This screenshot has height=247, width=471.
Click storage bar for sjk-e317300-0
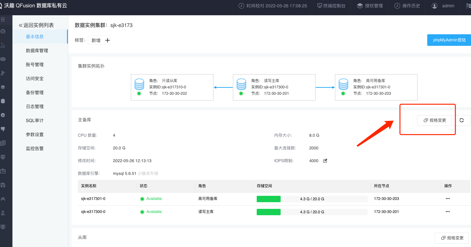tap(312, 212)
